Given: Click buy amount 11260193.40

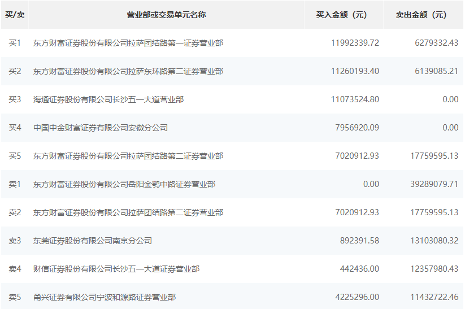Looking at the screenshot, I should (355, 71).
